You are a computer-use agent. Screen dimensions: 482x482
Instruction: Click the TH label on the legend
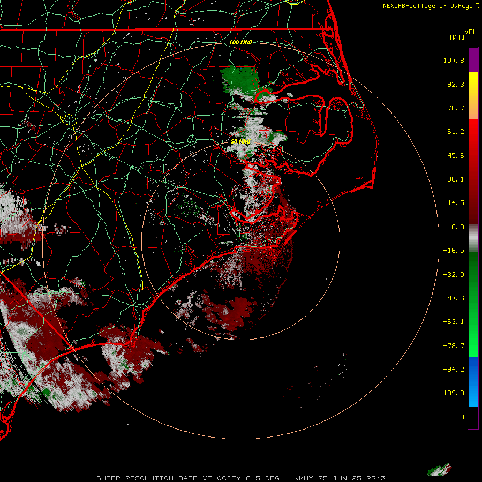[x=460, y=417]
